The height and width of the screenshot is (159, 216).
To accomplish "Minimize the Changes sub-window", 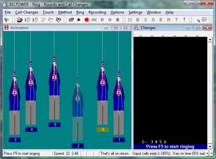I will [188, 28].
